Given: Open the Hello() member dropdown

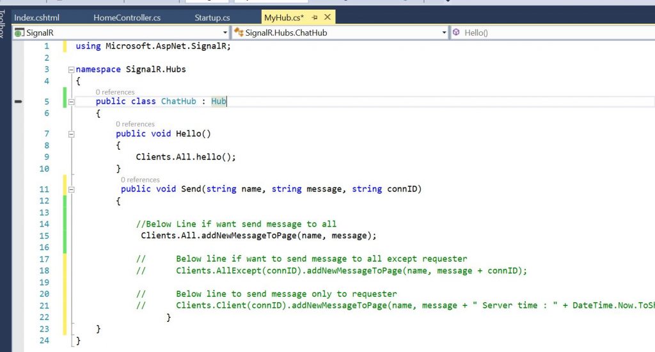Looking at the screenshot, I should click(553, 33).
